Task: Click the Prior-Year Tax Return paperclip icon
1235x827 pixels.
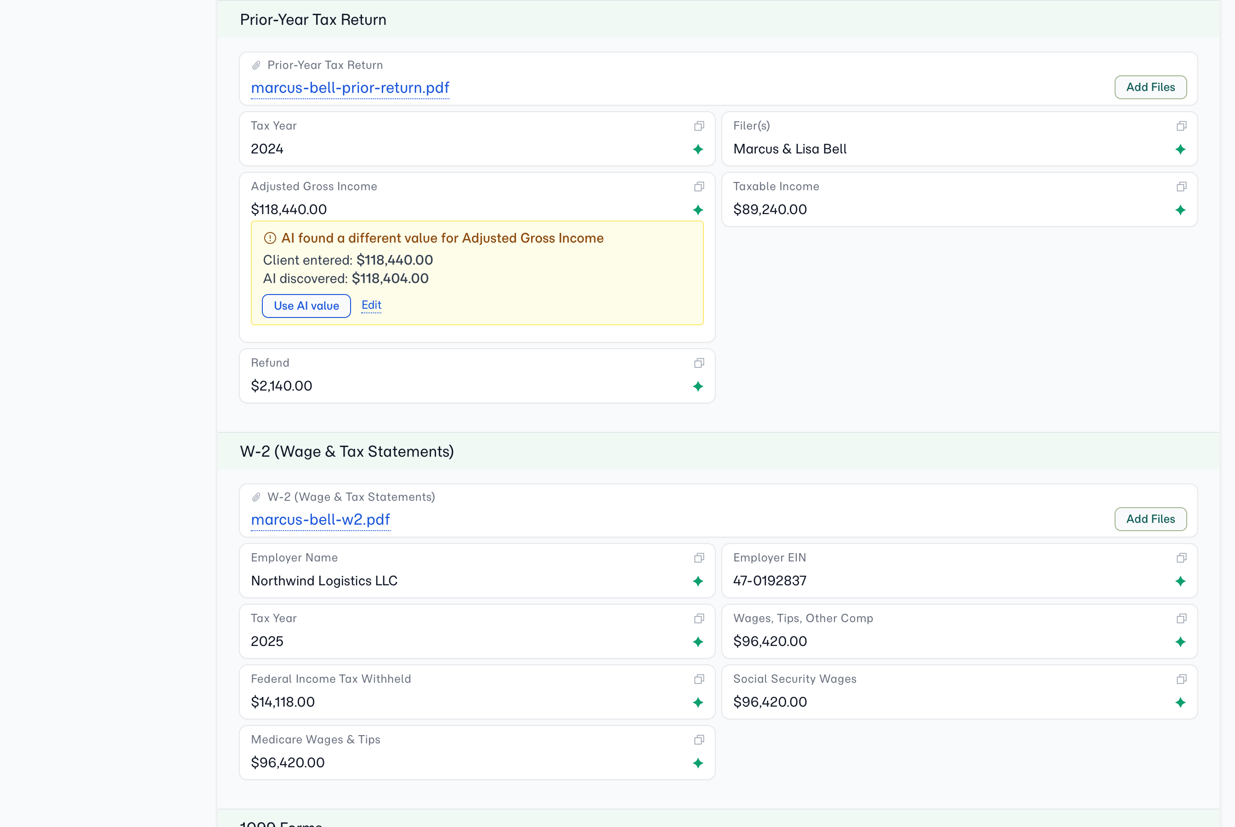Action: click(256, 65)
